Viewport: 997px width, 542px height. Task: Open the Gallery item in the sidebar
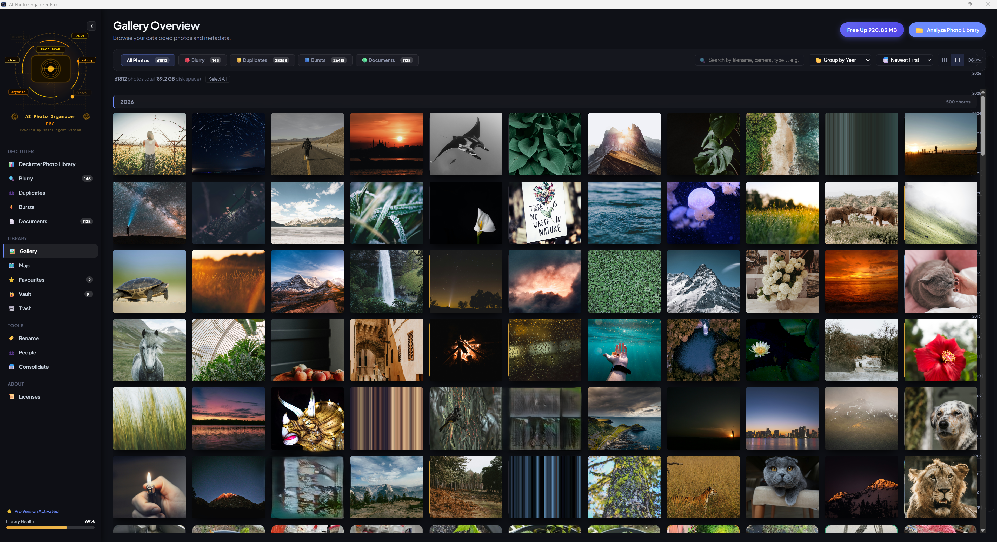[50, 251]
